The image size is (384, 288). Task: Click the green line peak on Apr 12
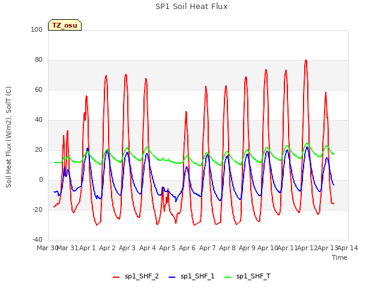tap(307, 143)
